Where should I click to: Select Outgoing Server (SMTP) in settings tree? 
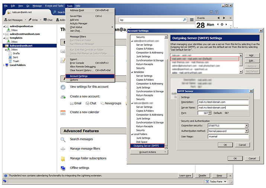147,146
